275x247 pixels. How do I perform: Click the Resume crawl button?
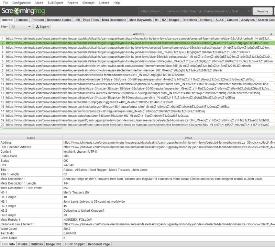coord(262,11)
